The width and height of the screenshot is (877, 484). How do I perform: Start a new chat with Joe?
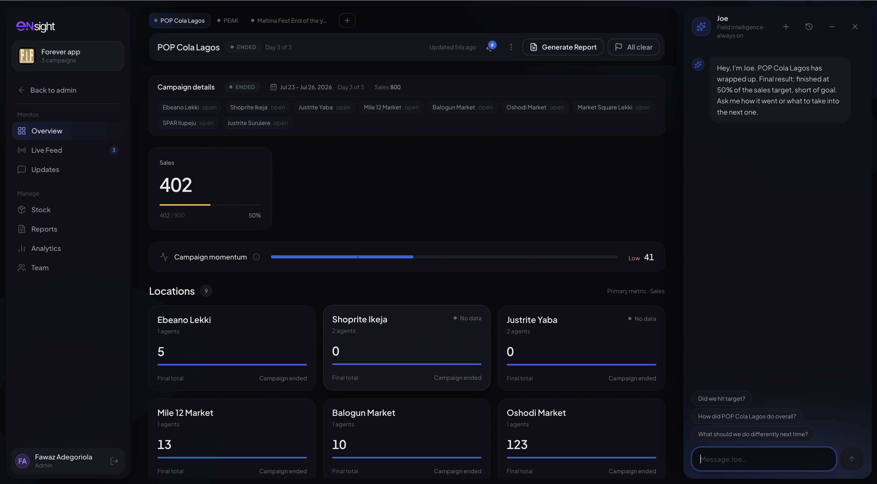point(786,27)
